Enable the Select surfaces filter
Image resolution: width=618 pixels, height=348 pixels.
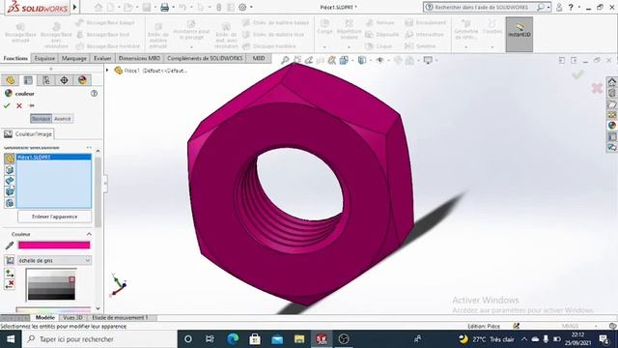click(10, 181)
